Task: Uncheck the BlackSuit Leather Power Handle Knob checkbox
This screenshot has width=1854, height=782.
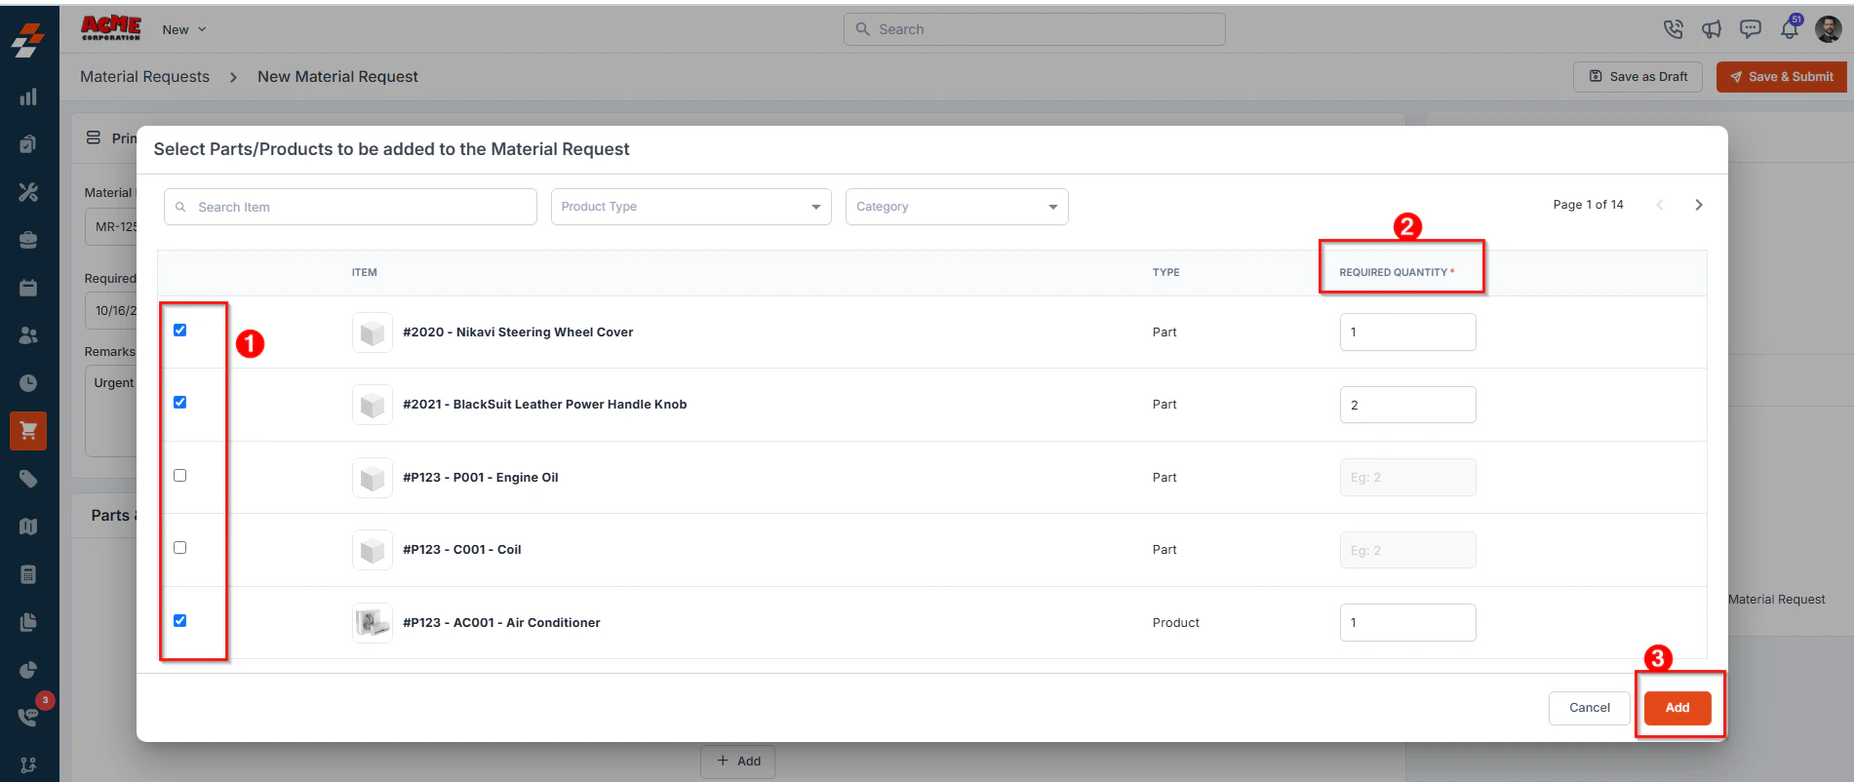Action: tap(179, 402)
